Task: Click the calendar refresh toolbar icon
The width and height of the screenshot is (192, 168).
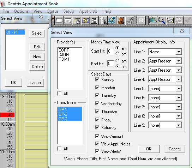Action: 77,20
